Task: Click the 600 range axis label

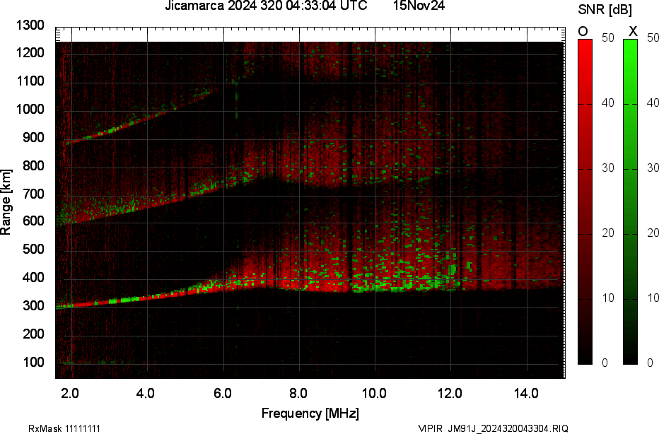Action: coord(33,221)
